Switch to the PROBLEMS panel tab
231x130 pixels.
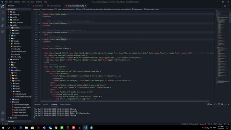37,104
